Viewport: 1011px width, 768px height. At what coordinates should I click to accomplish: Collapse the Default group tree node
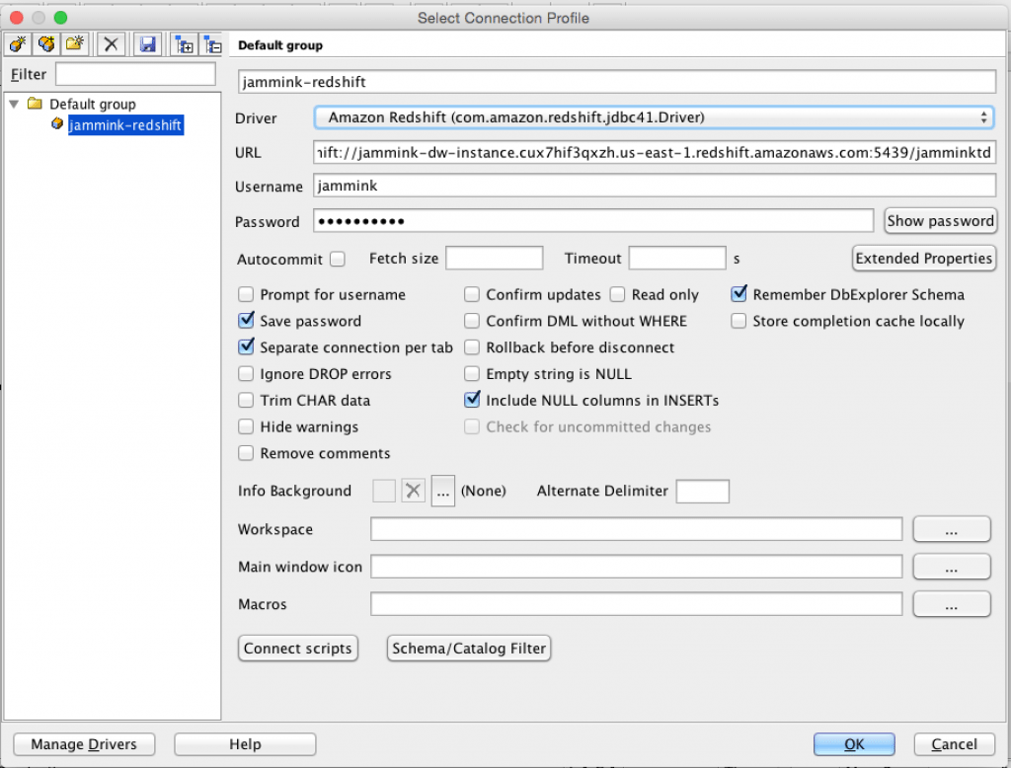click(x=14, y=104)
